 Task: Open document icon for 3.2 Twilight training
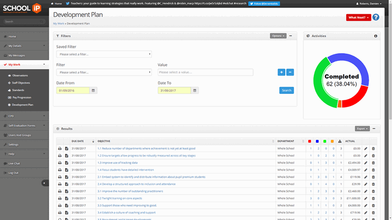click(x=66, y=198)
